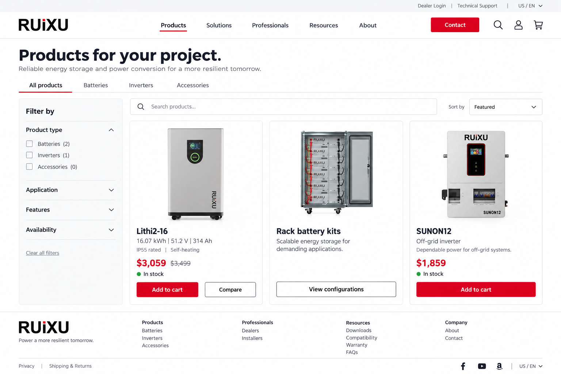Add the Lithi2-16 to cart
The height and width of the screenshot is (374, 561).
(x=167, y=290)
